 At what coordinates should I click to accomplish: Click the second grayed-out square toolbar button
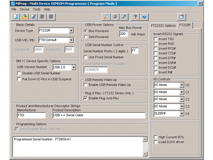[x=51, y=17]
